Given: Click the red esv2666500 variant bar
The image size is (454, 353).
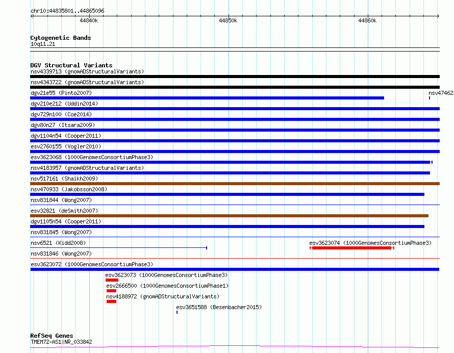Looking at the screenshot, I should [112, 291].
